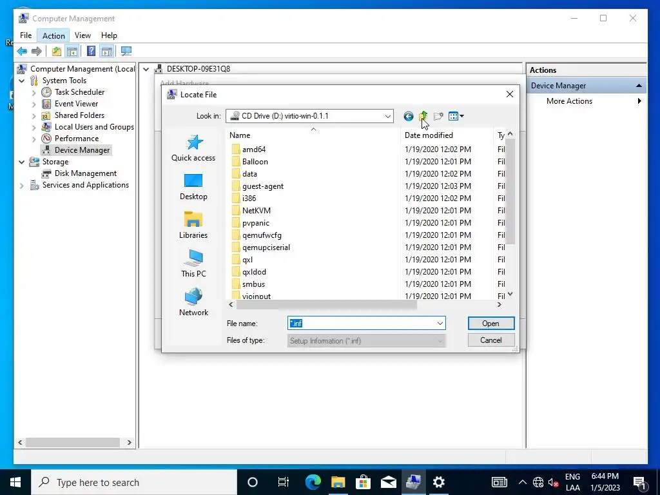Open the Help menu
The width and height of the screenshot is (660, 495).
pos(109,35)
